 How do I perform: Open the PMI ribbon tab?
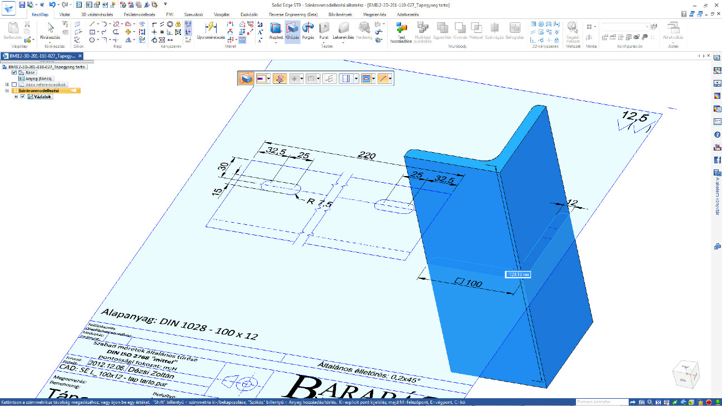coord(169,14)
